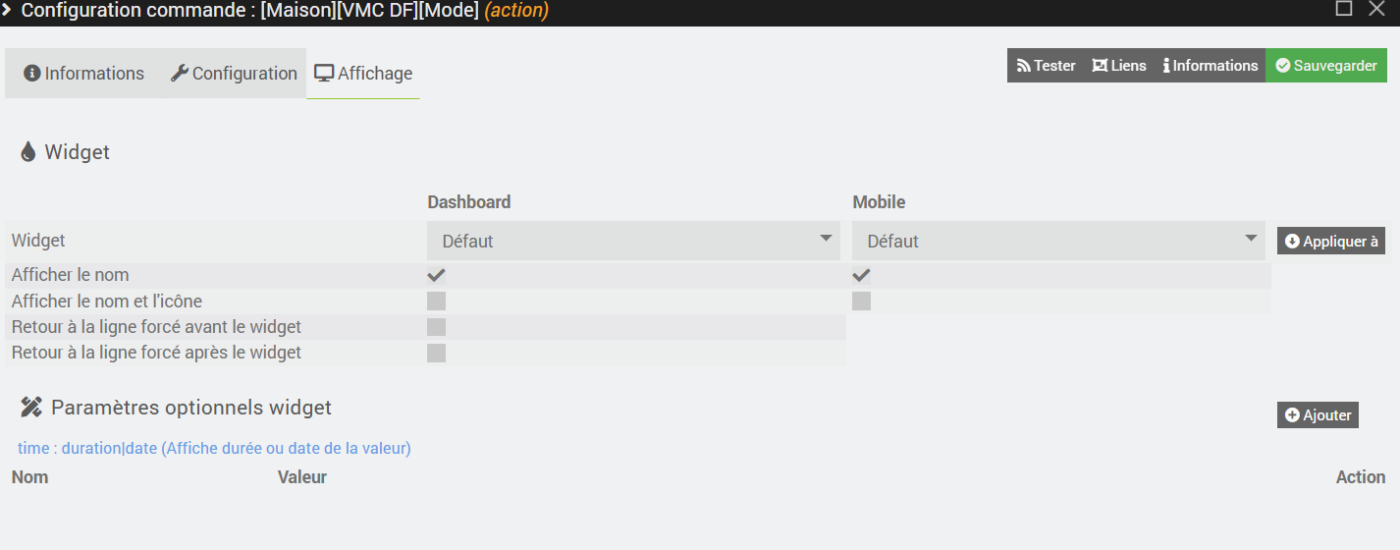Click the droplet icon beside Widget heading
Viewport: 1400px width, 550px height.
click(27, 152)
